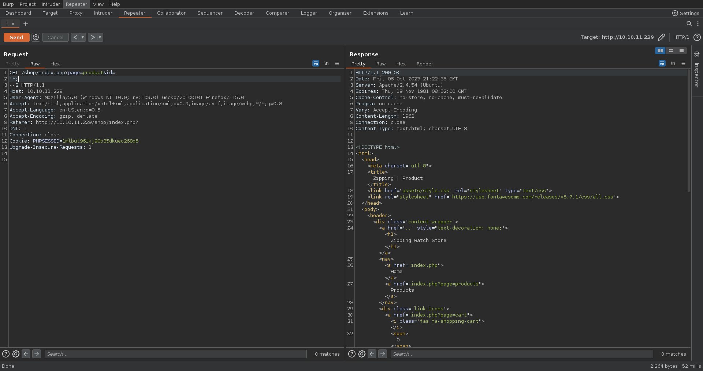703x371 pixels.
Task: Click Response pane vertical scrollbar
Action: click(688, 132)
